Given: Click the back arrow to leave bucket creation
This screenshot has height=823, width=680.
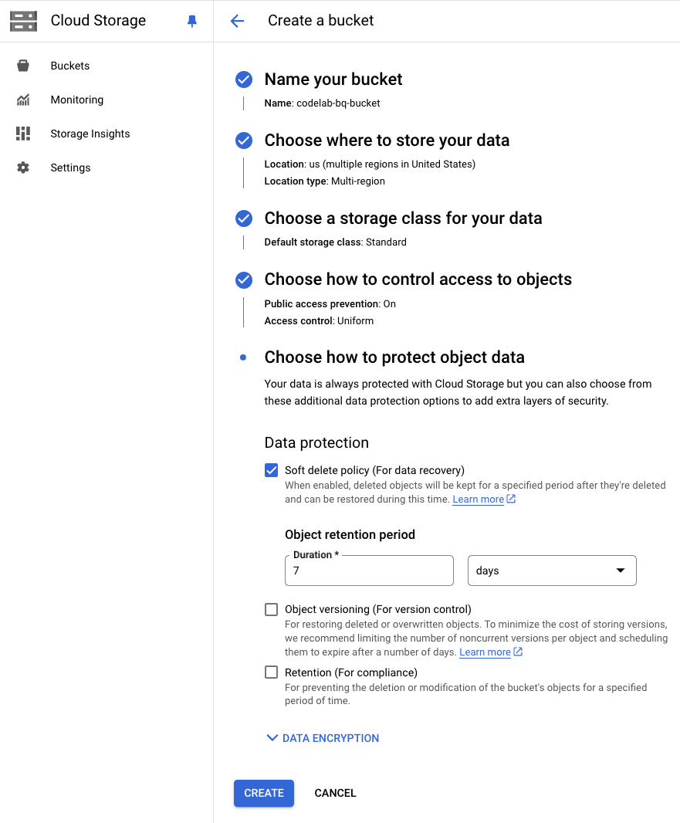Looking at the screenshot, I should point(237,21).
